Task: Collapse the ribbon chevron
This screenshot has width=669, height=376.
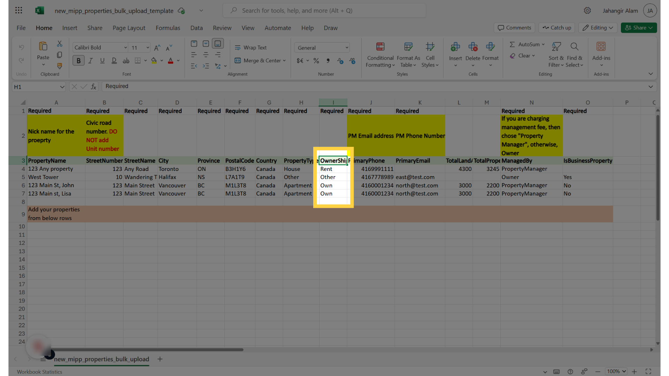Action: pyautogui.click(x=651, y=74)
